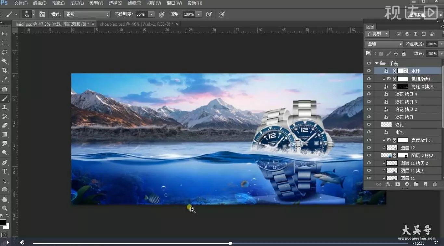Viewport: 444px width, 246px height.
Task: Toggle lock transparent pixels
Action: click(381, 54)
